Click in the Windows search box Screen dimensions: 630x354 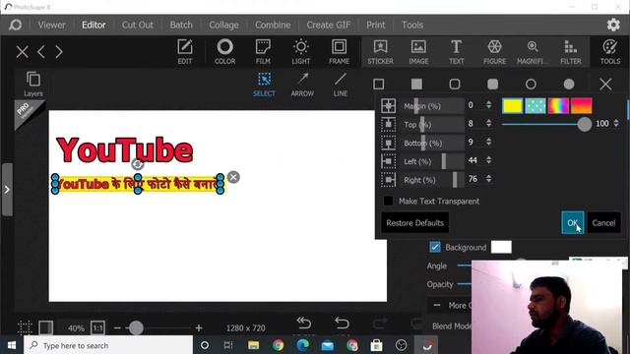(x=108, y=345)
